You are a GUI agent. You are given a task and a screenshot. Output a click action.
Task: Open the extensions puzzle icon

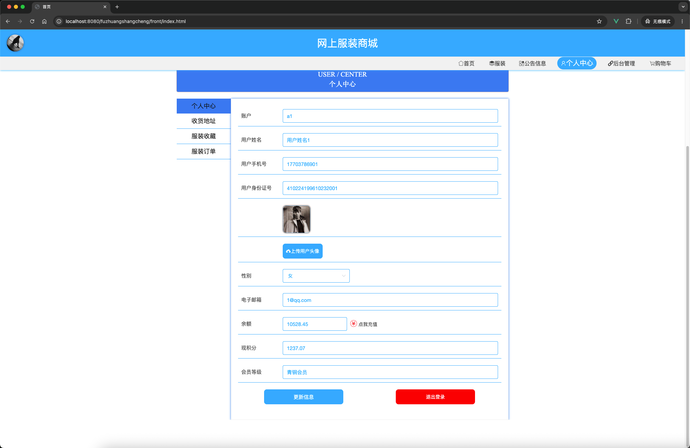click(628, 21)
